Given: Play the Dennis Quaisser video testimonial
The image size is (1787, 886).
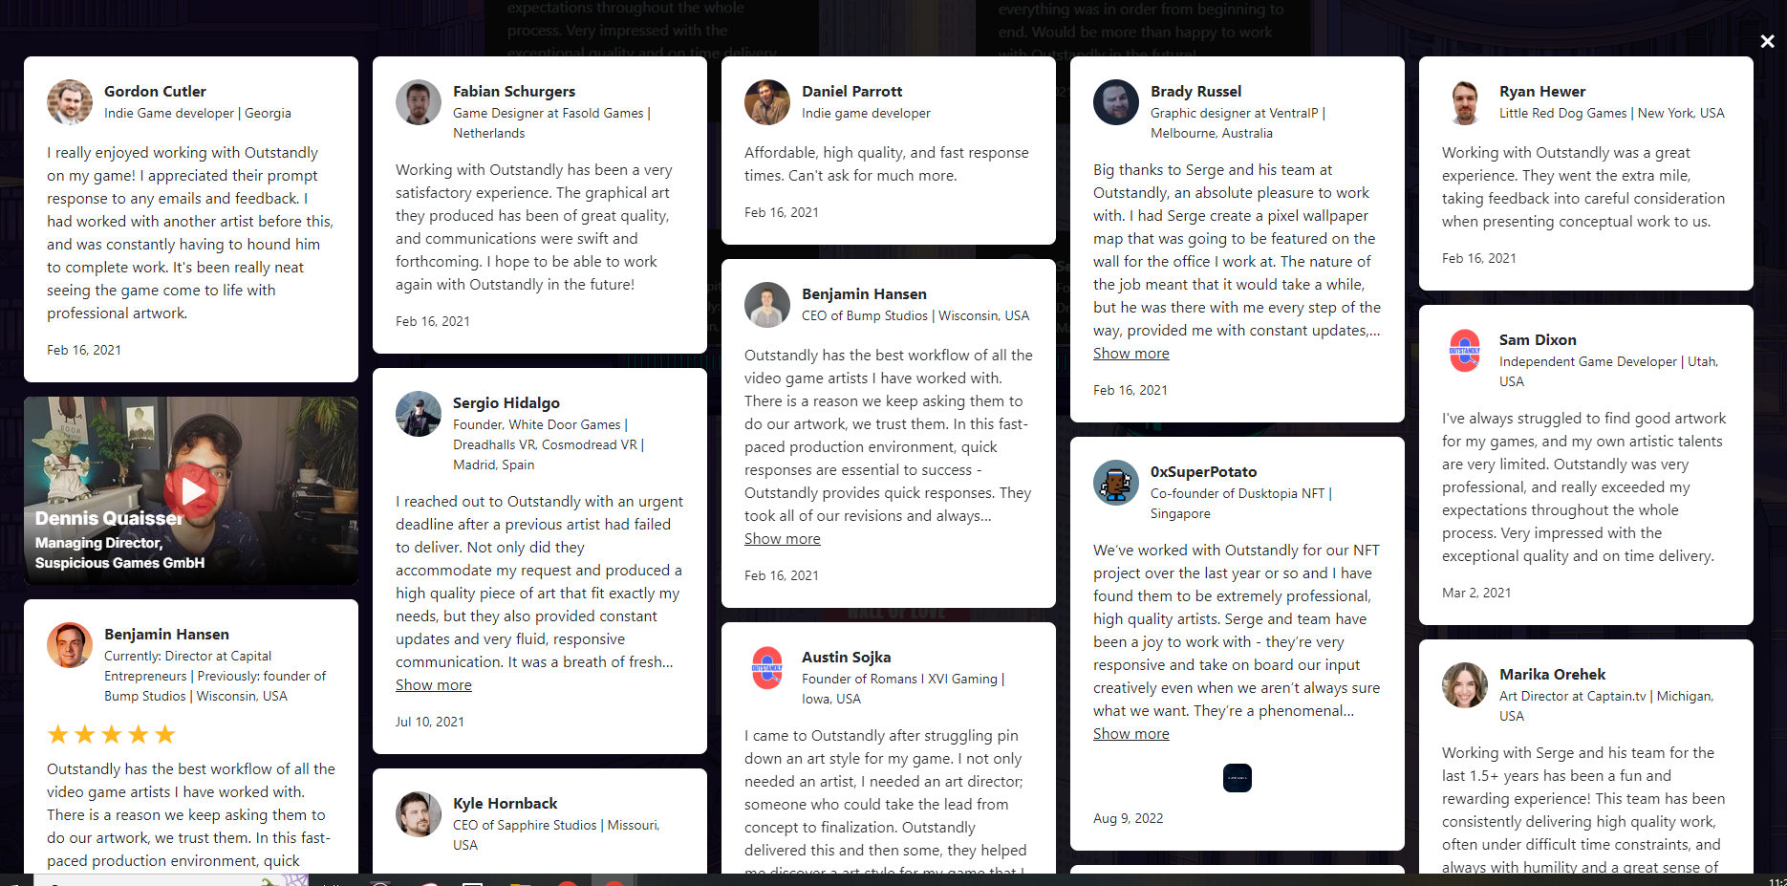Looking at the screenshot, I should coord(192,490).
